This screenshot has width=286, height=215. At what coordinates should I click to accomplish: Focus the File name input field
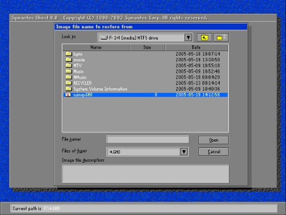pos(148,139)
